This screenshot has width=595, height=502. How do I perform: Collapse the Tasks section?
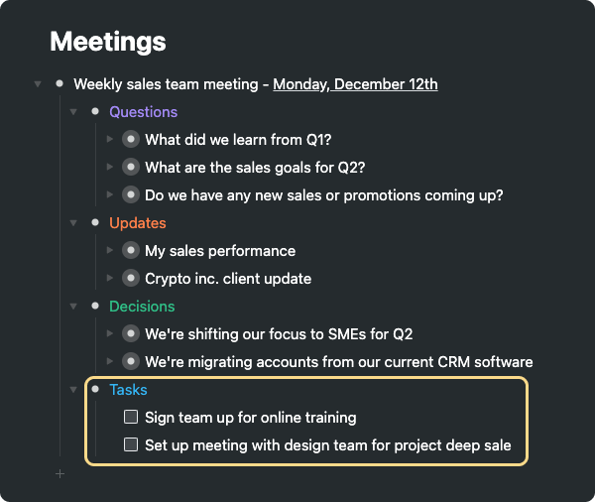(x=73, y=390)
